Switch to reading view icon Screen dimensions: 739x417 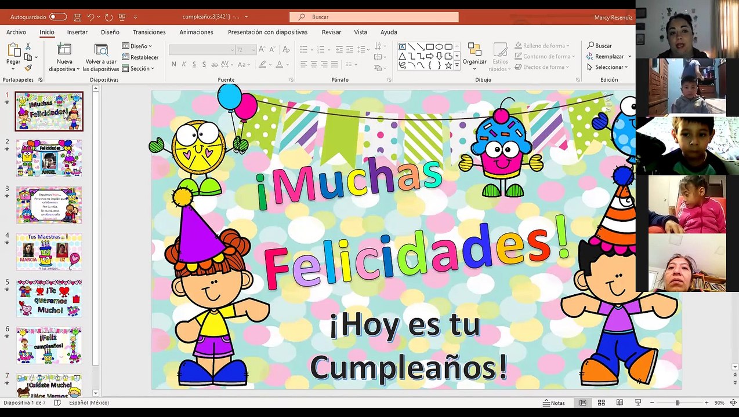620,403
